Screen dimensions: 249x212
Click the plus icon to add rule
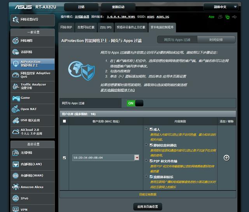[x=226, y=158]
